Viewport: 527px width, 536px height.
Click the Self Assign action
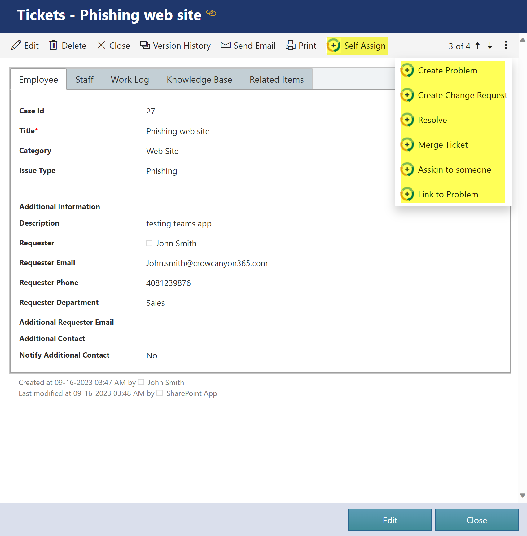(x=357, y=46)
